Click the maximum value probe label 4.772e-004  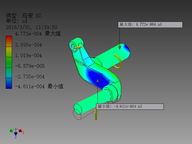[150, 25]
